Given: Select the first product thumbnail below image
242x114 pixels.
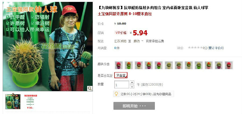Looking at the screenshot, I should click(13, 101).
